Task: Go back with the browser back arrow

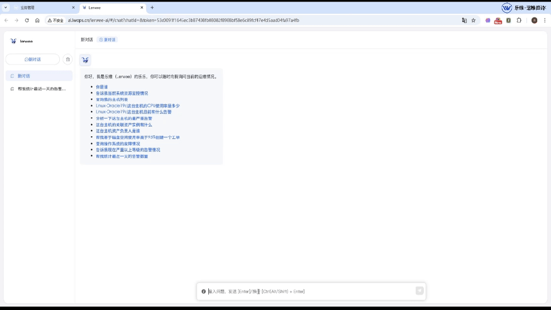Action: pyautogui.click(x=6, y=20)
